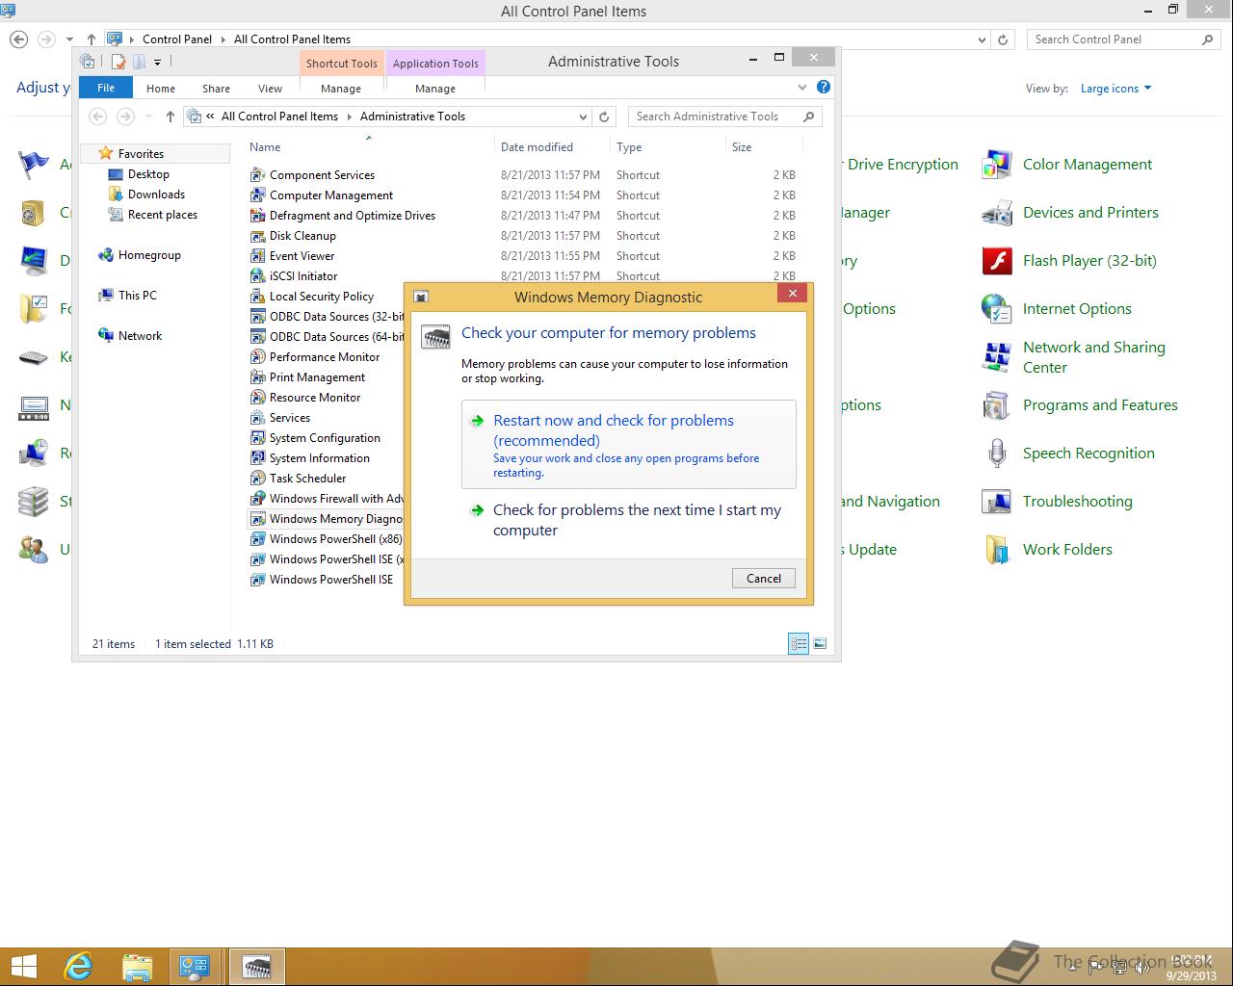Select Downloads in the Favorites pane
The width and height of the screenshot is (1233, 986).
tap(156, 195)
